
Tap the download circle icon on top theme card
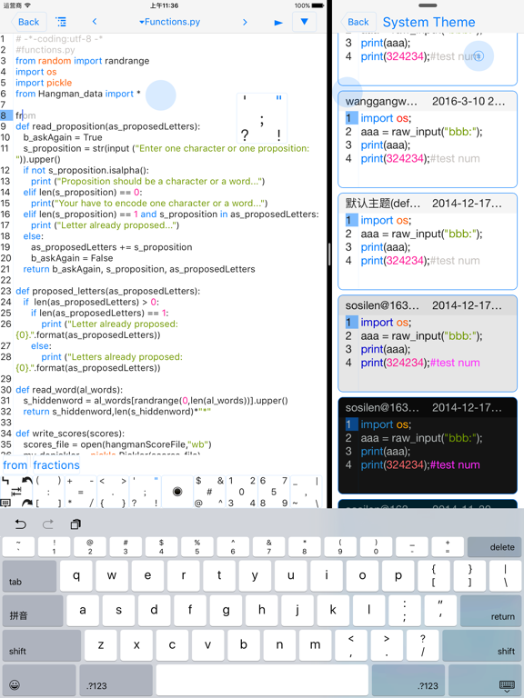(479, 55)
